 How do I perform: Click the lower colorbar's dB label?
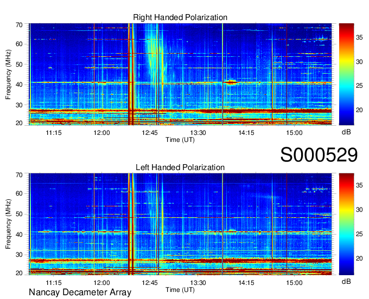tap(346, 281)
